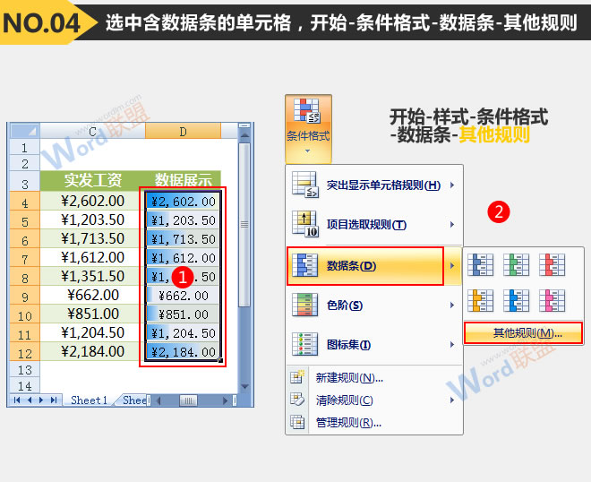Select column D header

(183, 131)
